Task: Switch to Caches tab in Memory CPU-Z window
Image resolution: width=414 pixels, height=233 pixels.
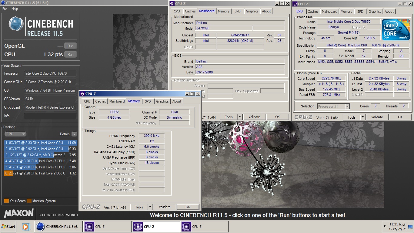Action: (100, 101)
